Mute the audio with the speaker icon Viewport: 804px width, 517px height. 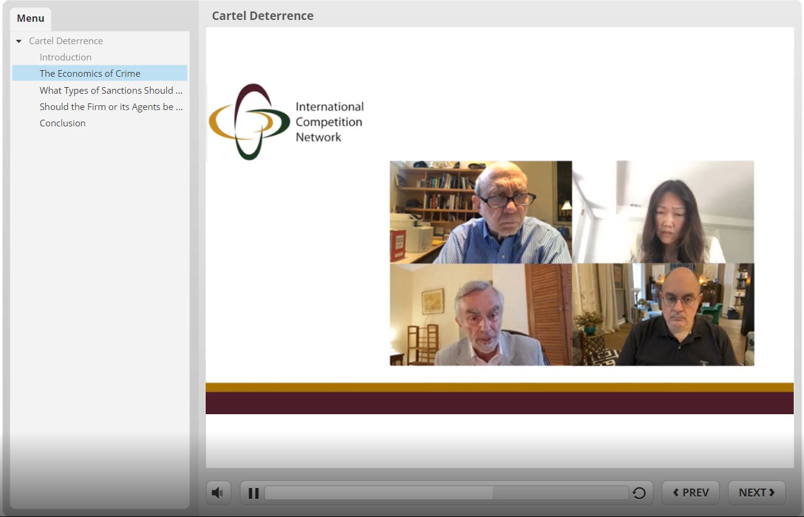(x=218, y=493)
